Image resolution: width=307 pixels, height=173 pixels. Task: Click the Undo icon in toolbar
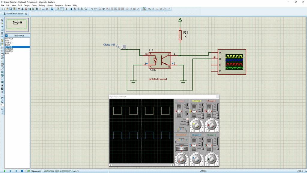[x=92, y=9]
